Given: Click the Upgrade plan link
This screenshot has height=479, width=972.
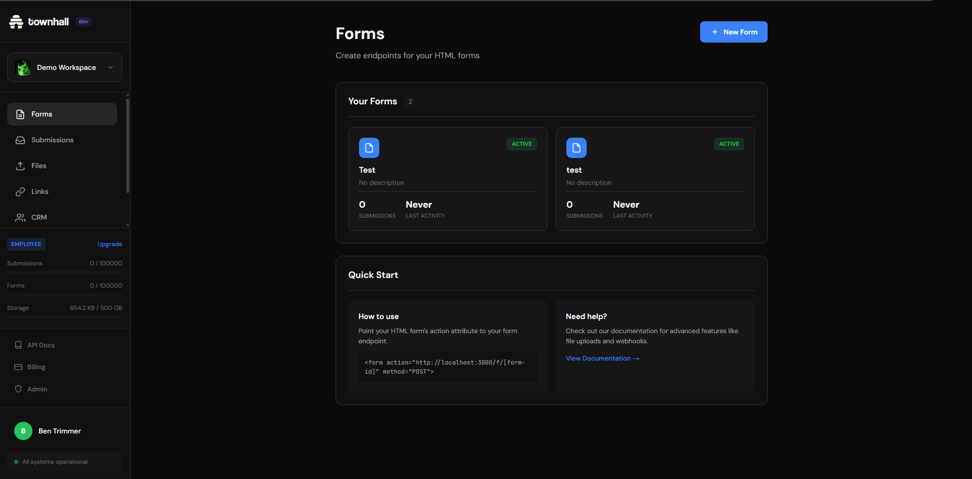Looking at the screenshot, I should (x=110, y=244).
